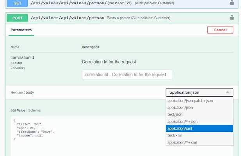The height and width of the screenshot is (156, 241).
Task: Pick text/json content type
Action: 199,114
